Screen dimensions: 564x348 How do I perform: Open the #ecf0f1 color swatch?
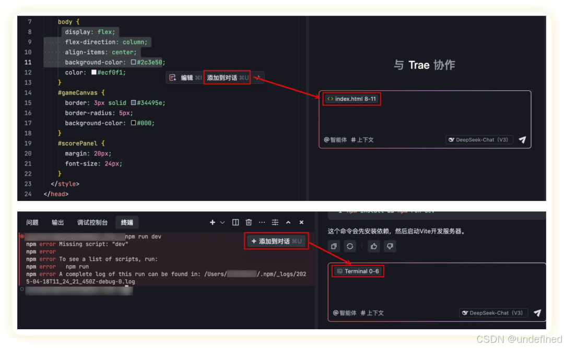pos(94,72)
